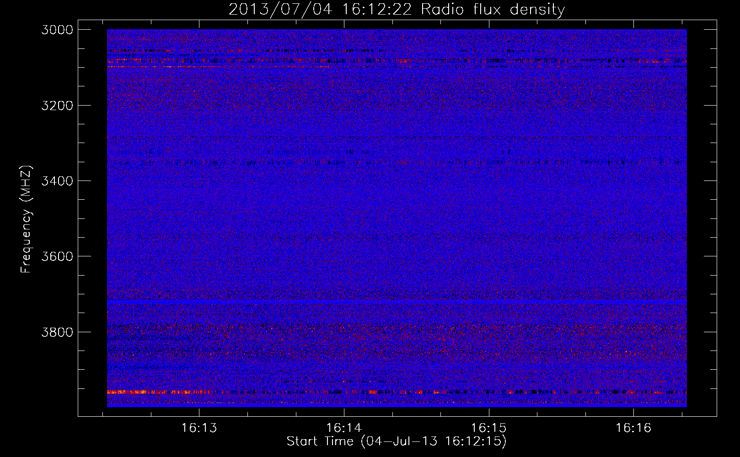Click the 3400 frequency tick label

coord(57,181)
